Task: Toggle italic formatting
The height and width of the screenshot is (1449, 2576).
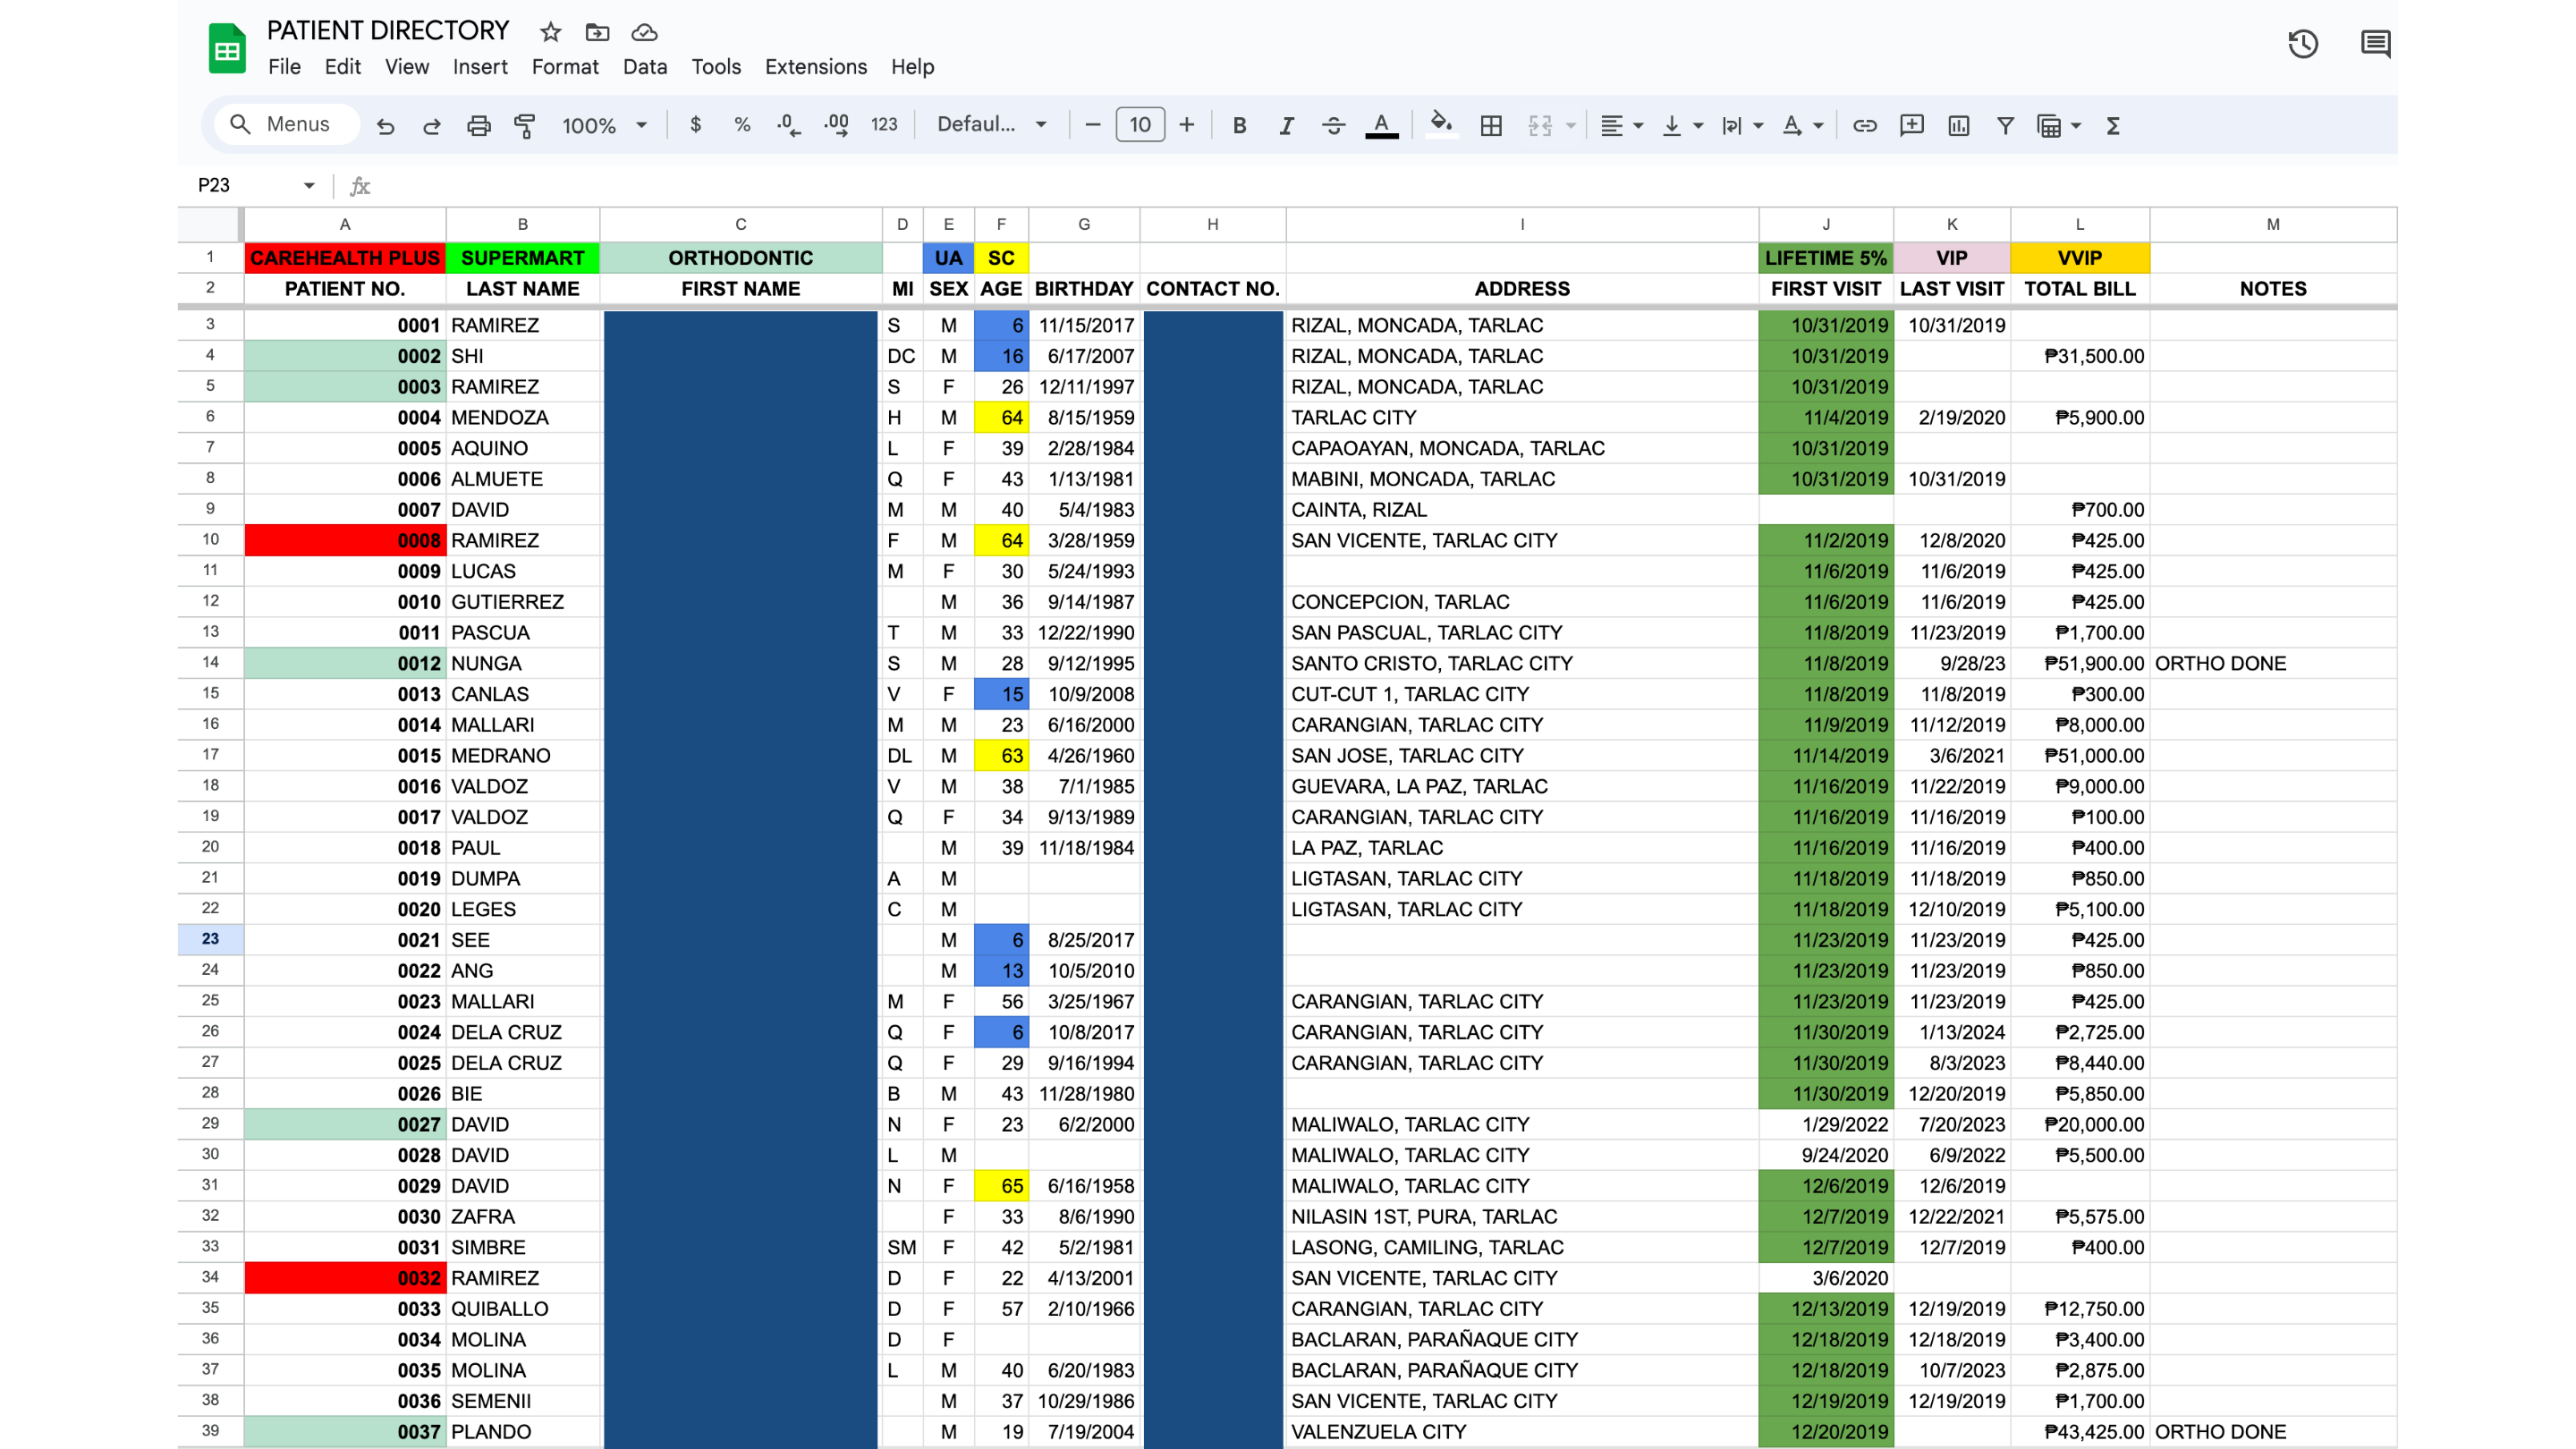Action: pos(1286,125)
